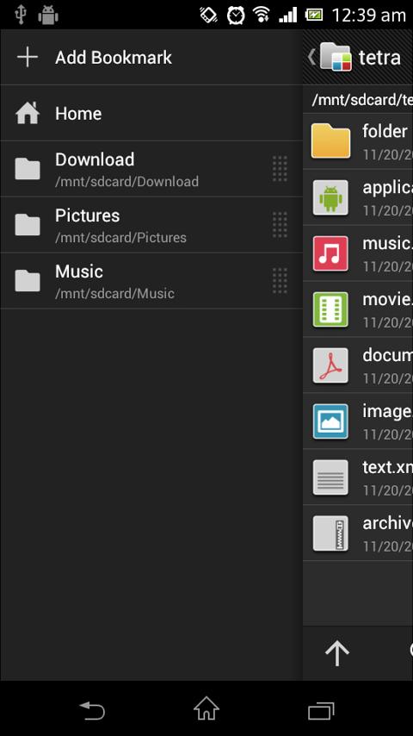
Task: Tap the reorder grip beside Music
Action: (x=280, y=281)
